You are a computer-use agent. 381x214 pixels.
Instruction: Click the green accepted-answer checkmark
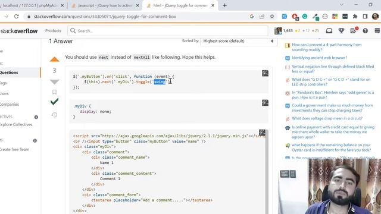[54, 102]
